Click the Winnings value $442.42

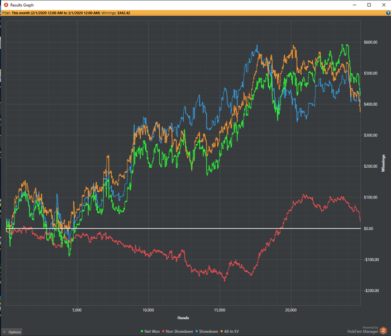(123, 13)
